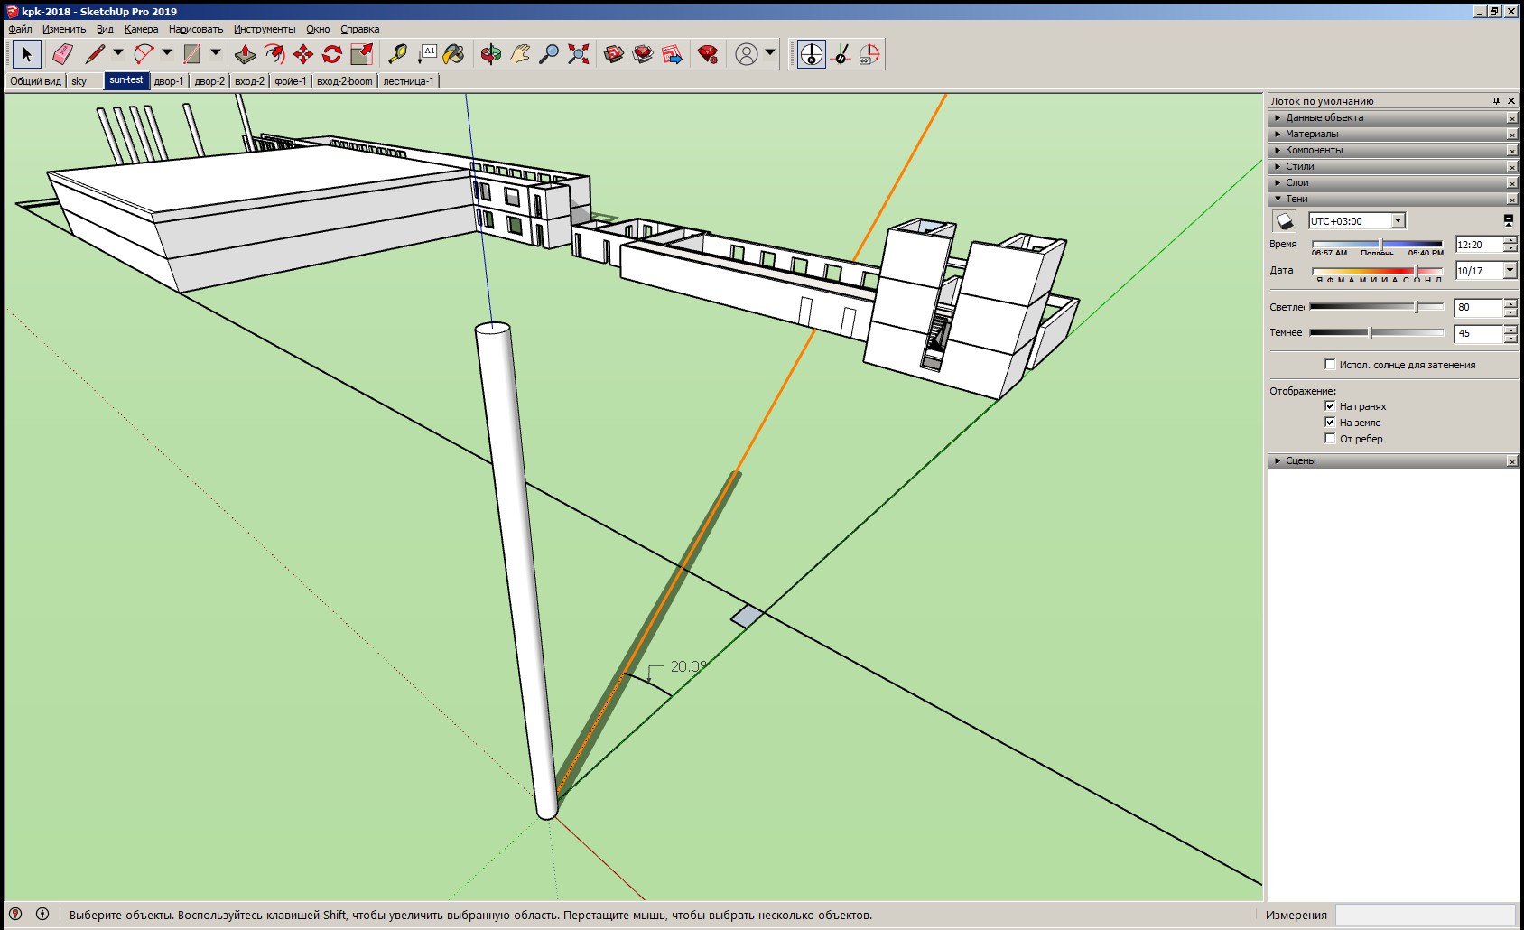Activate the Push/Pull tool
The width and height of the screenshot is (1524, 930).
[245, 54]
